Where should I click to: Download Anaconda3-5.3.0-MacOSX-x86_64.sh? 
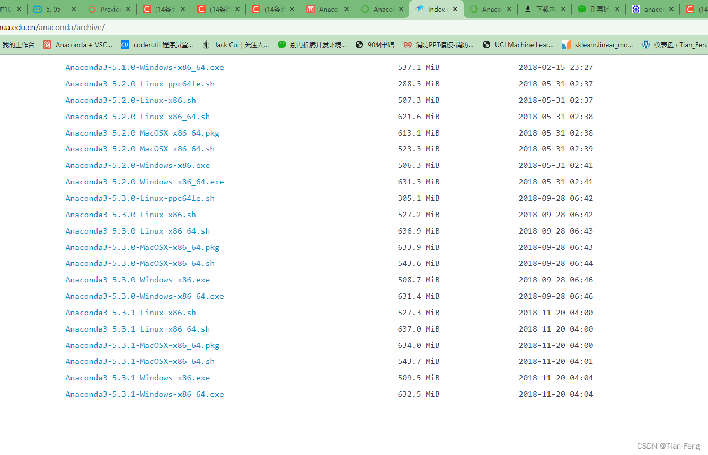[x=140, y=263]
